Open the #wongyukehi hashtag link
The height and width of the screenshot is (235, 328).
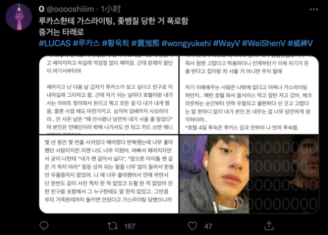[x=186, y=43]
